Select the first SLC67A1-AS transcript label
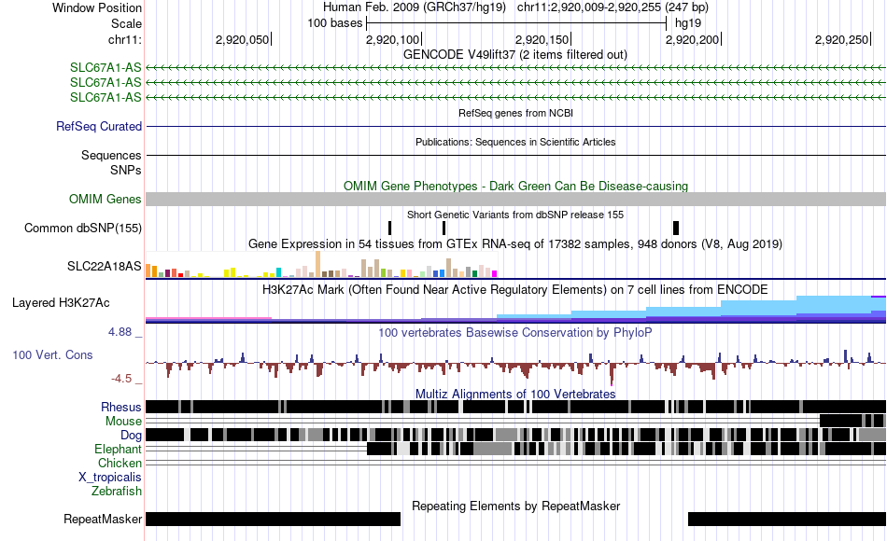The height and width of the screenshot is (541, 887). (106, 67)
